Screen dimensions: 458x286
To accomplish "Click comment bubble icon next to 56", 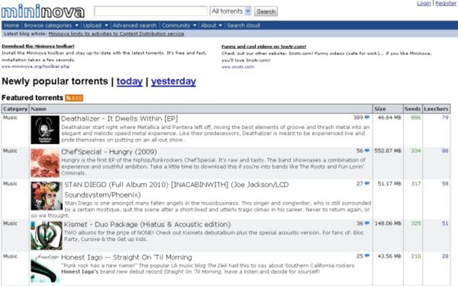I will pos(367,151).
